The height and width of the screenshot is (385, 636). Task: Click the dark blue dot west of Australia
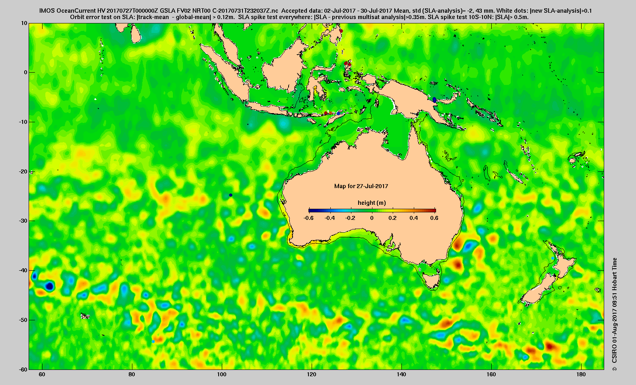pos(231,195)
